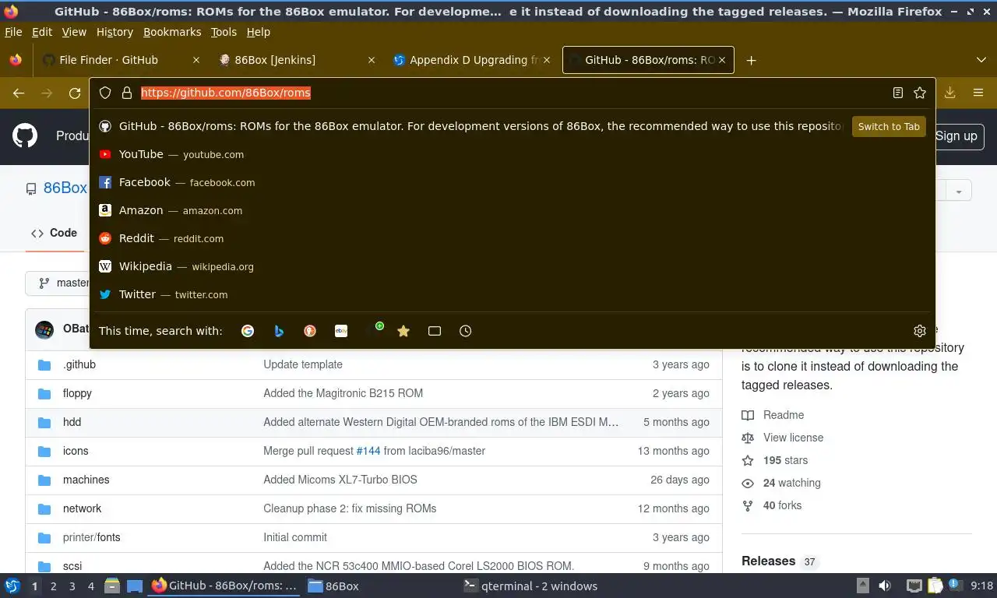Select the Wikipedia suggestion
997x598 pixels.
513,266
